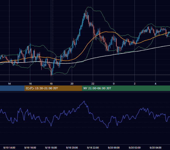The height and width of the screenshot is (150, 170).
Task: Click the 14 hour axis label
Action: 9,84
